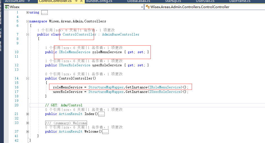Screen dimensions: 265x143
Task: Click the Index method name
Action: (x=89, y=114)
